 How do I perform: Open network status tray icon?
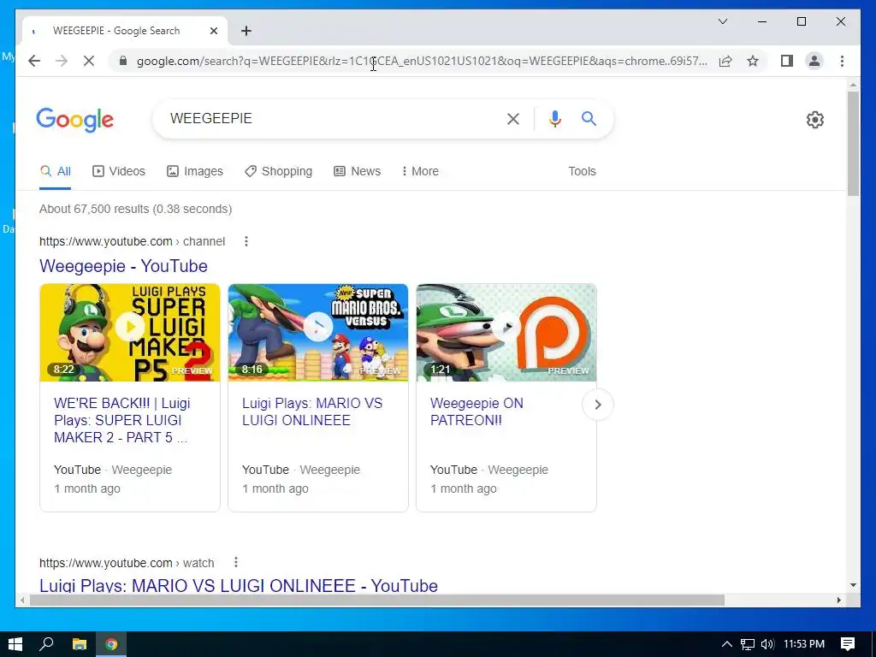(x=747, y=644)
